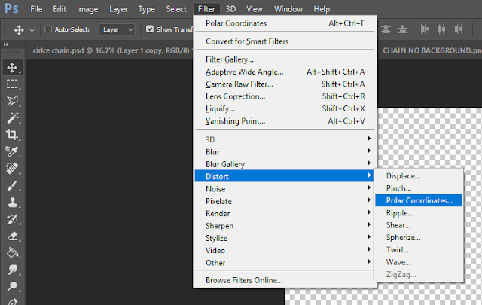The height and width of the screenshot is (305, 482).
Task: Expand the Other filter submenu
Action: pyautogui.click(x=285, y=263)
